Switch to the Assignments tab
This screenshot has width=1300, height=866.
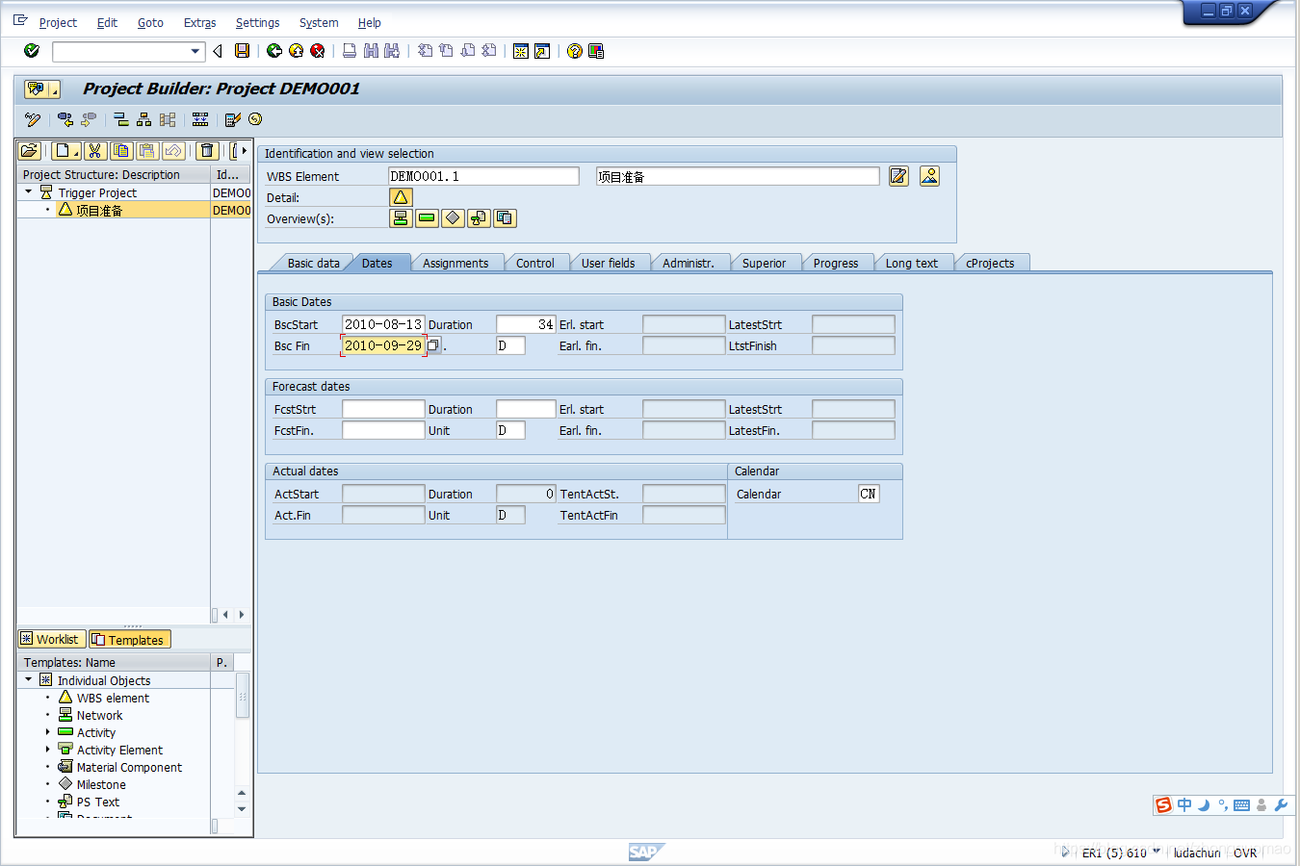[x=455, y=263]
